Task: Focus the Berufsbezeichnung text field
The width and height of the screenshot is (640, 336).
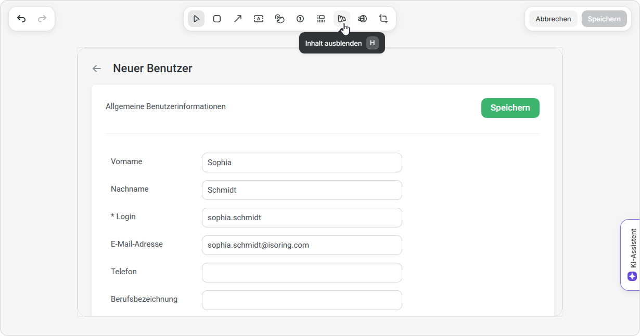Action: tap(302, 300)
